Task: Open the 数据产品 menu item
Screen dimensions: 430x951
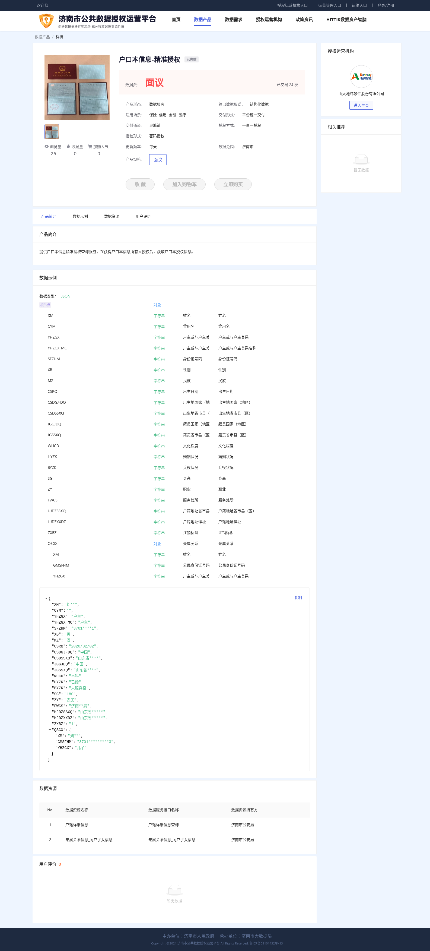Action: click(202, 20)
